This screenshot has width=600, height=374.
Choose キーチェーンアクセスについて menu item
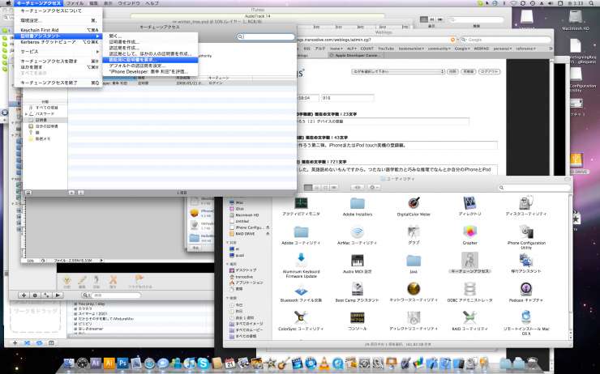[58, 11]
